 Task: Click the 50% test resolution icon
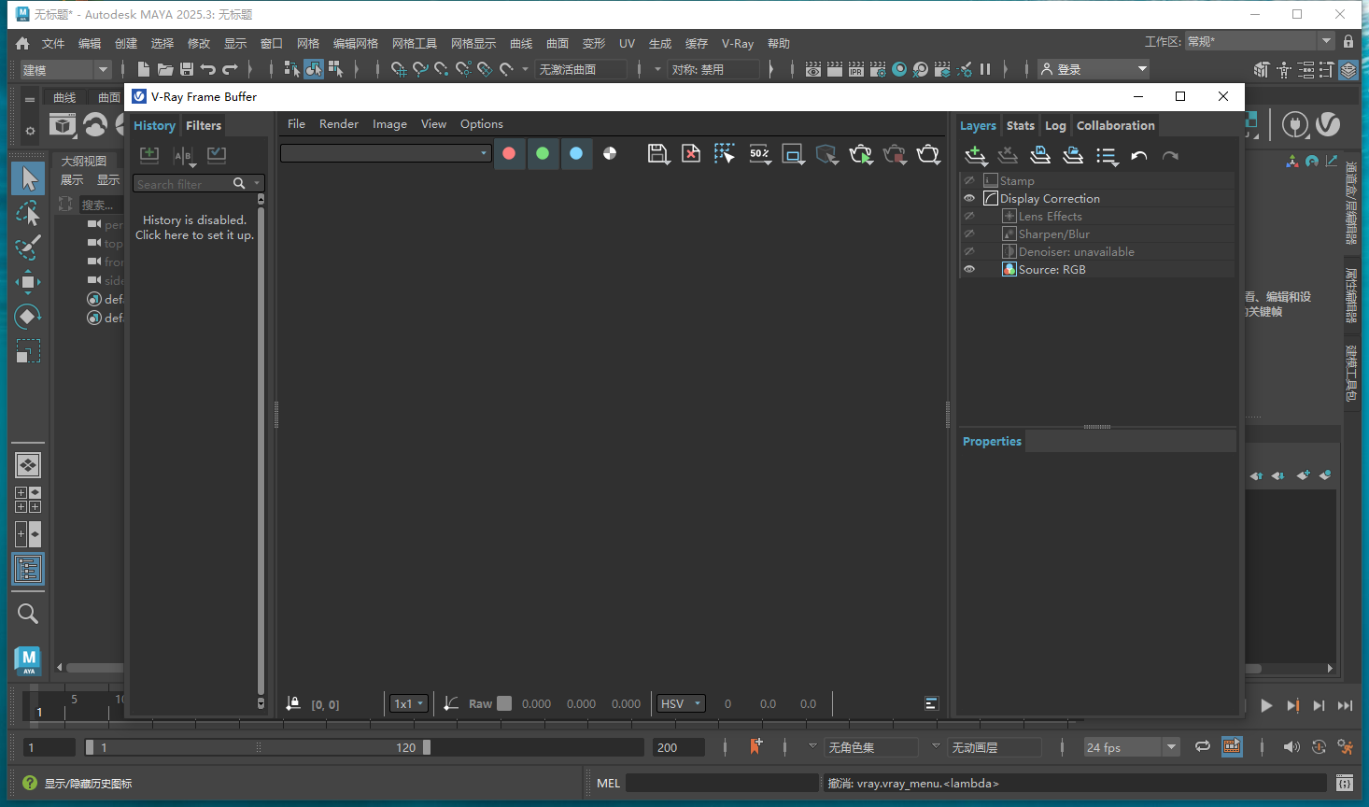pos(760,154)
